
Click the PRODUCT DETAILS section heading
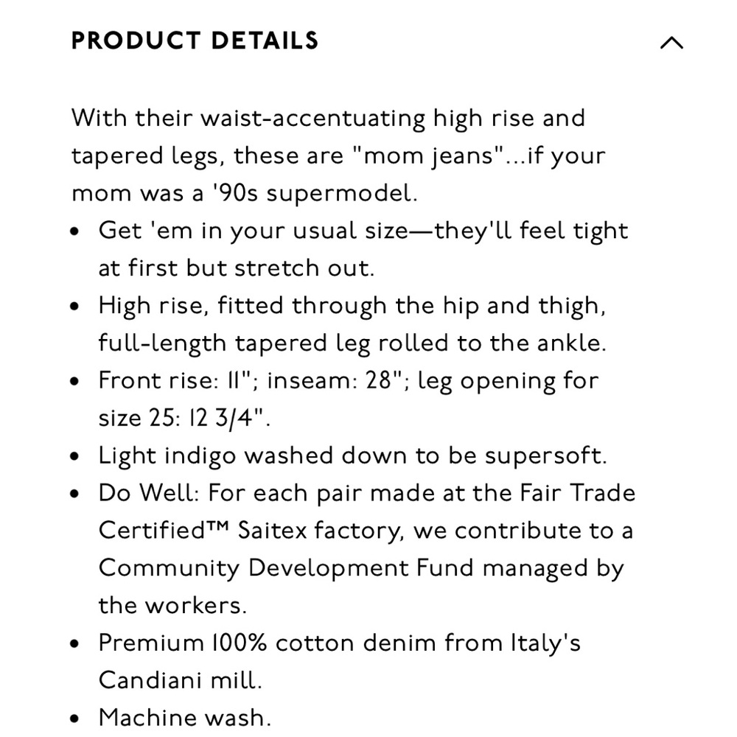pos(195,41)
